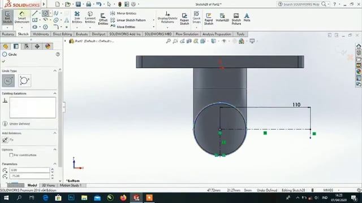Select the Corner Rectangle tool

coord(35,20)
